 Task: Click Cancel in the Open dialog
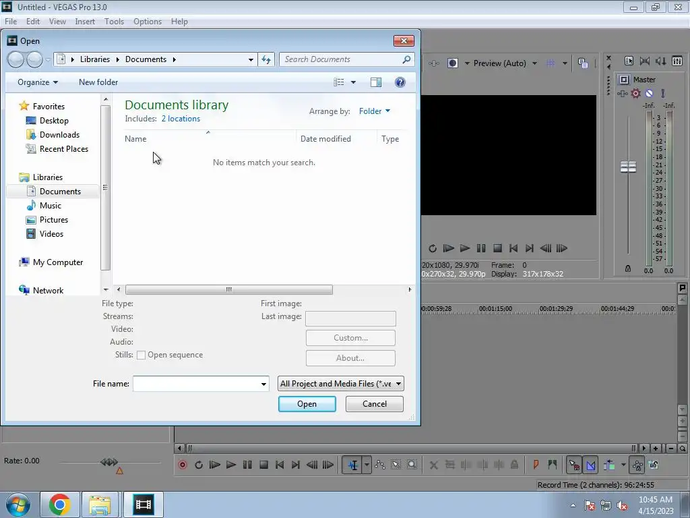375,404
